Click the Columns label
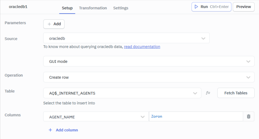This screenshot has width=259, height=139. tap(13, 115)
